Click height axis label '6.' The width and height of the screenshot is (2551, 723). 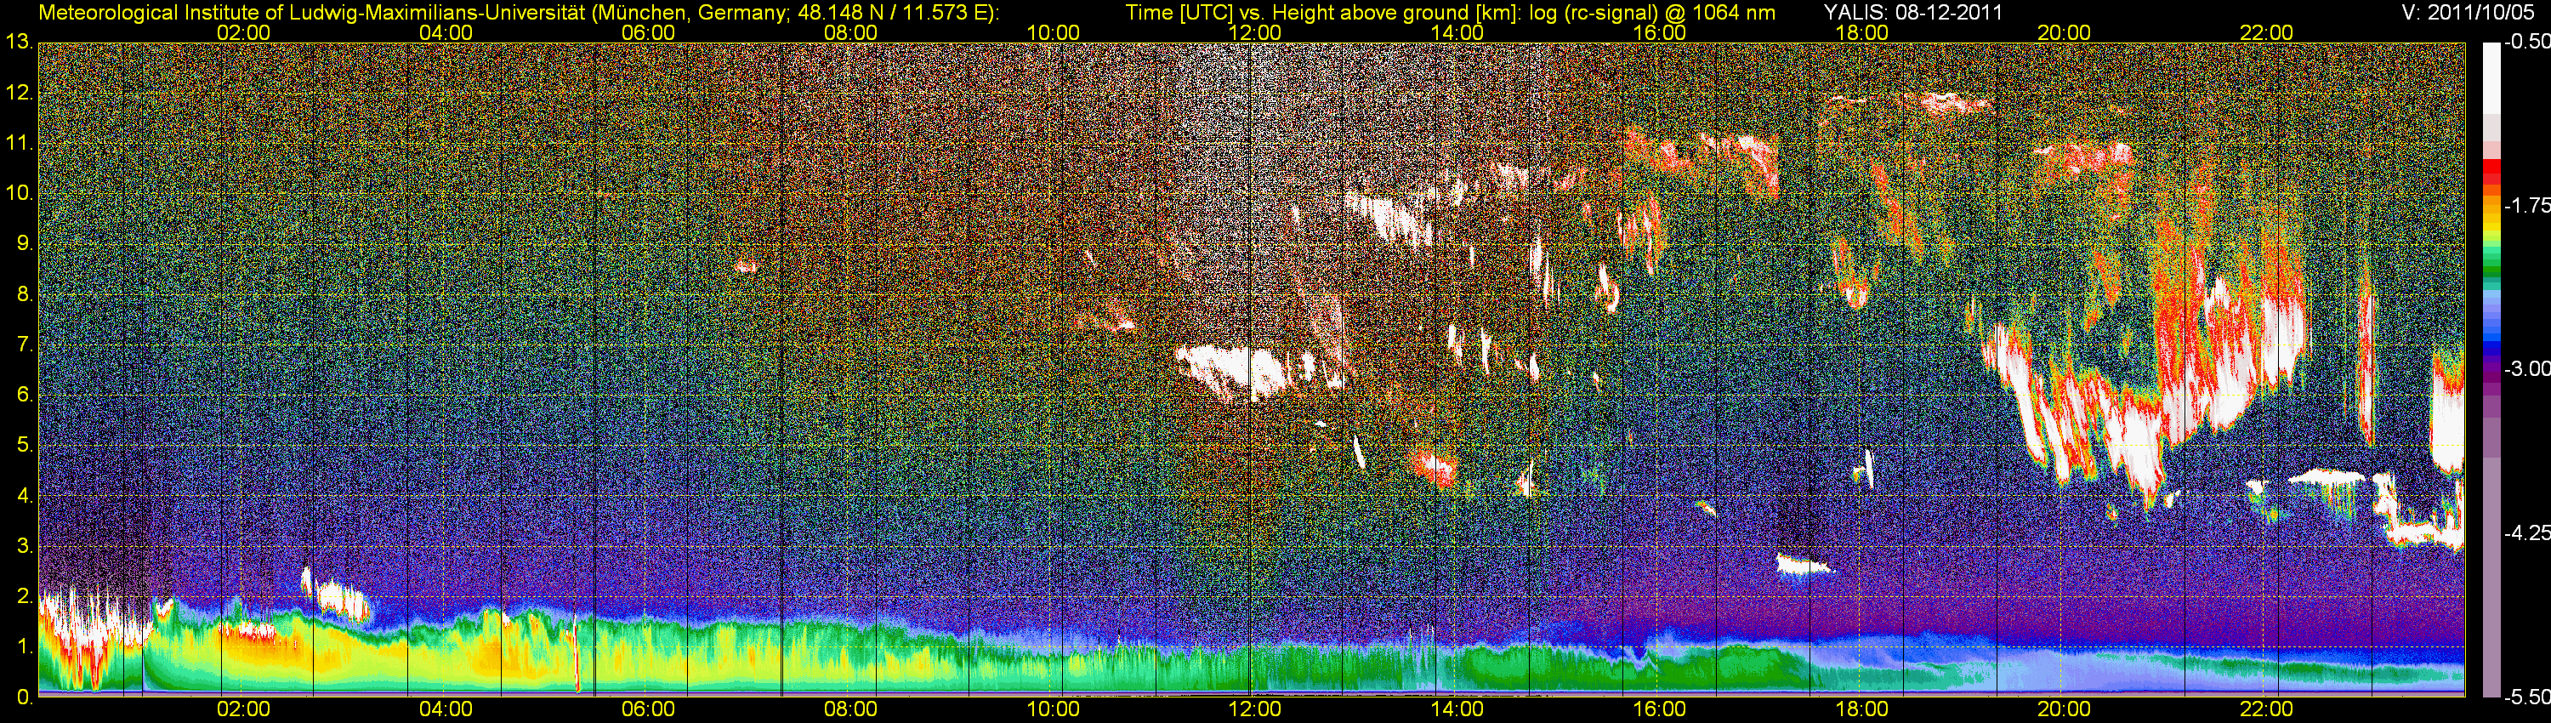(25, 396)
